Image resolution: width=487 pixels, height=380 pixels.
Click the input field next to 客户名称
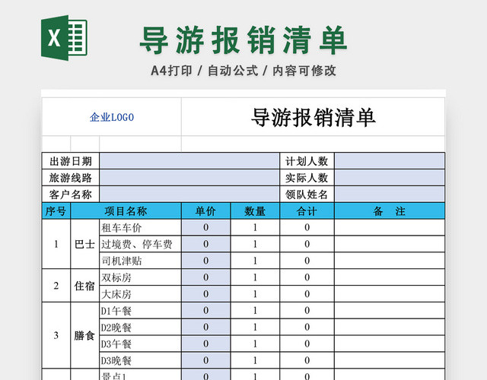[x=189, y=195]
